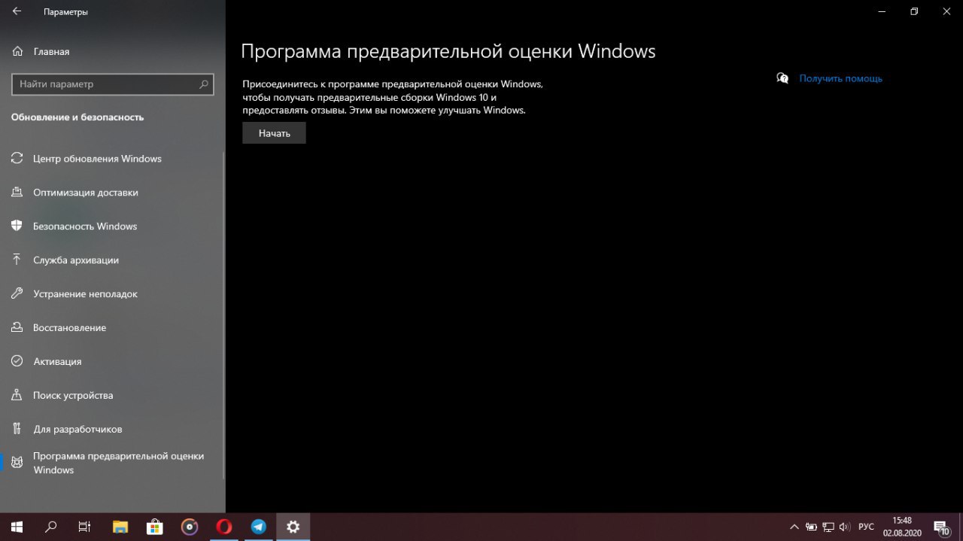Click the volume speaker tray icon
Viewport: 963px width, 541px height.
point(844,527)
